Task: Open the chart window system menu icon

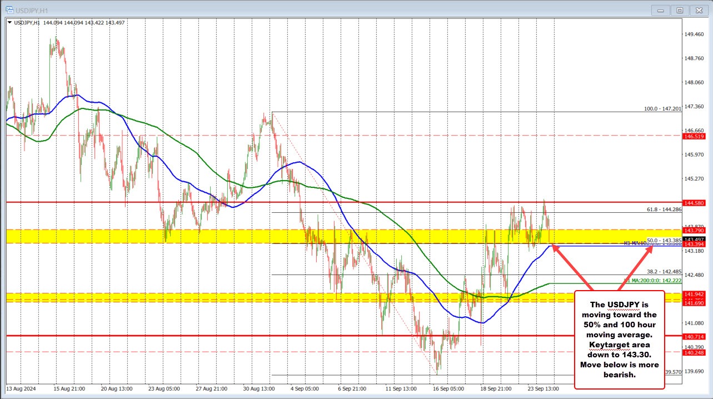Action: tap(8, 9)
